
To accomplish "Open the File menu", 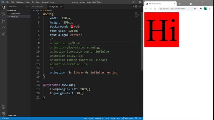I will pyautogui.click(x=7, y=2).
